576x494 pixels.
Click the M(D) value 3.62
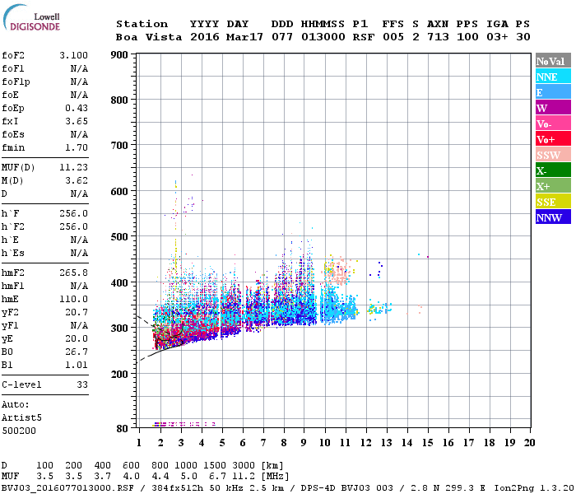[77, 181]
